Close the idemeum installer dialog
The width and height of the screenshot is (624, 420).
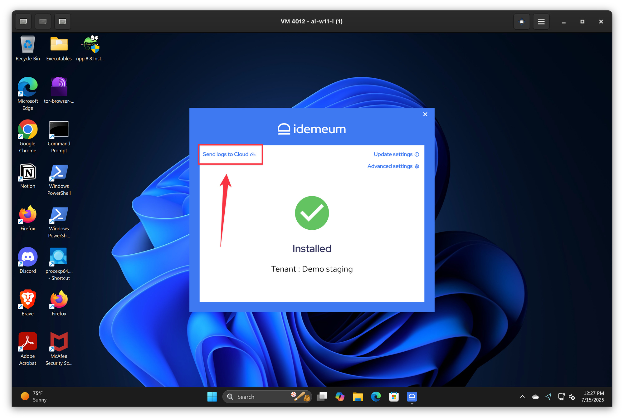[x=425, y=114]
